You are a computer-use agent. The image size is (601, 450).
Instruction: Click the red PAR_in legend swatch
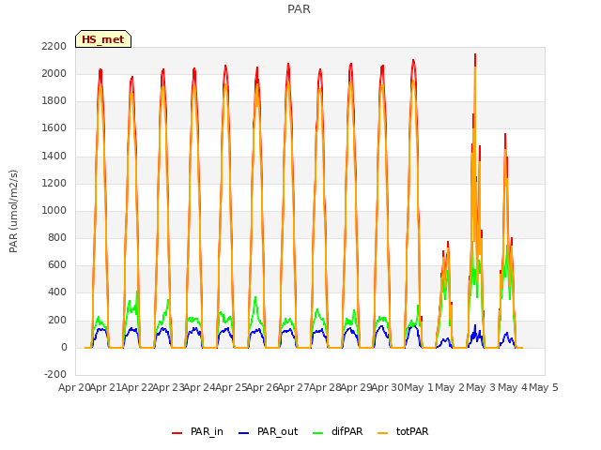click(x=177, y=433)
